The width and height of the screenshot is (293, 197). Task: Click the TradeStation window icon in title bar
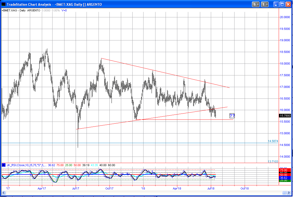(x=3, y=4)
